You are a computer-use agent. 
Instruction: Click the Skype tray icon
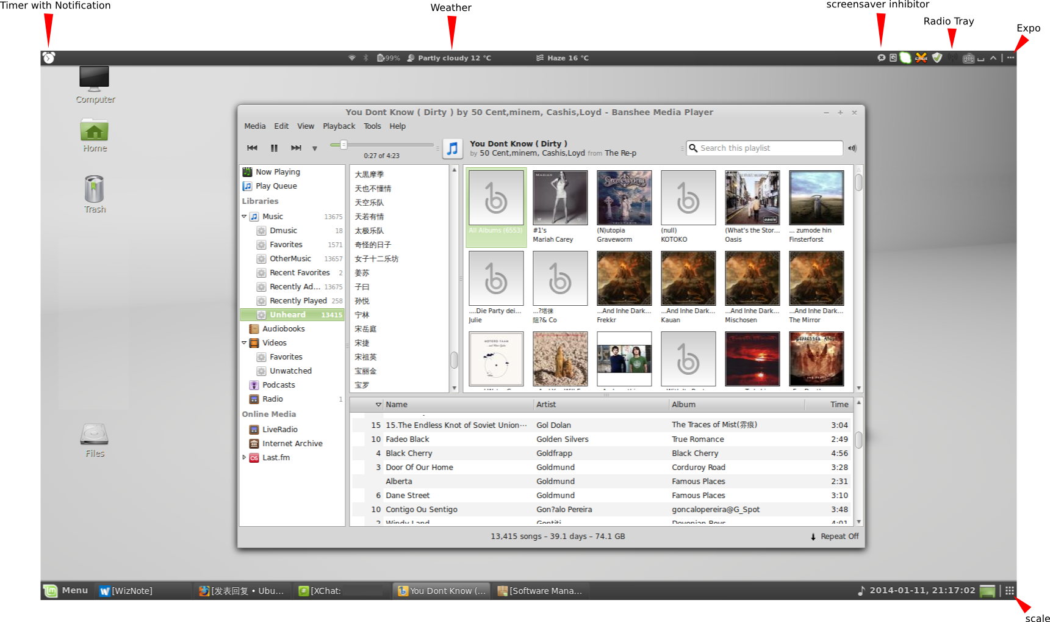[x=905, y=57]
